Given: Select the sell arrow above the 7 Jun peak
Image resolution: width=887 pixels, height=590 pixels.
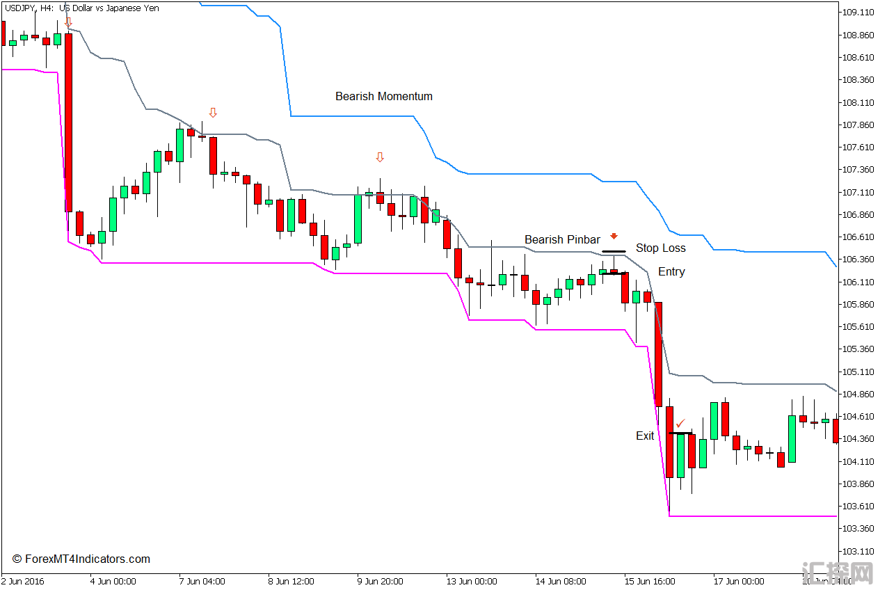Looking at the screenshot, I should click(x=213, y=113).
